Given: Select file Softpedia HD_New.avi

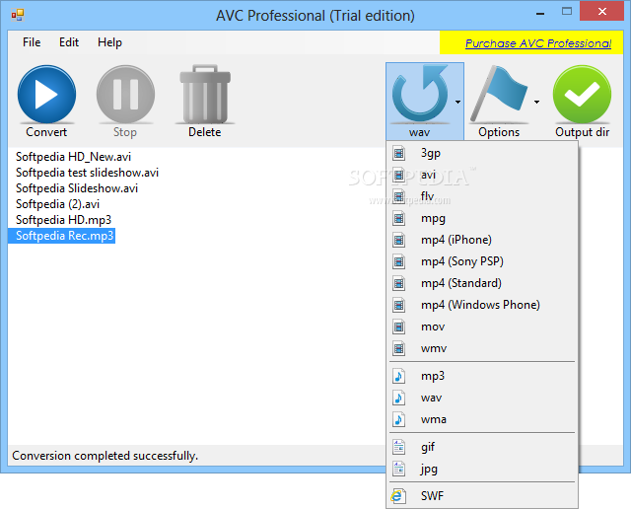Looking at the screenshot, I should 73,157.
